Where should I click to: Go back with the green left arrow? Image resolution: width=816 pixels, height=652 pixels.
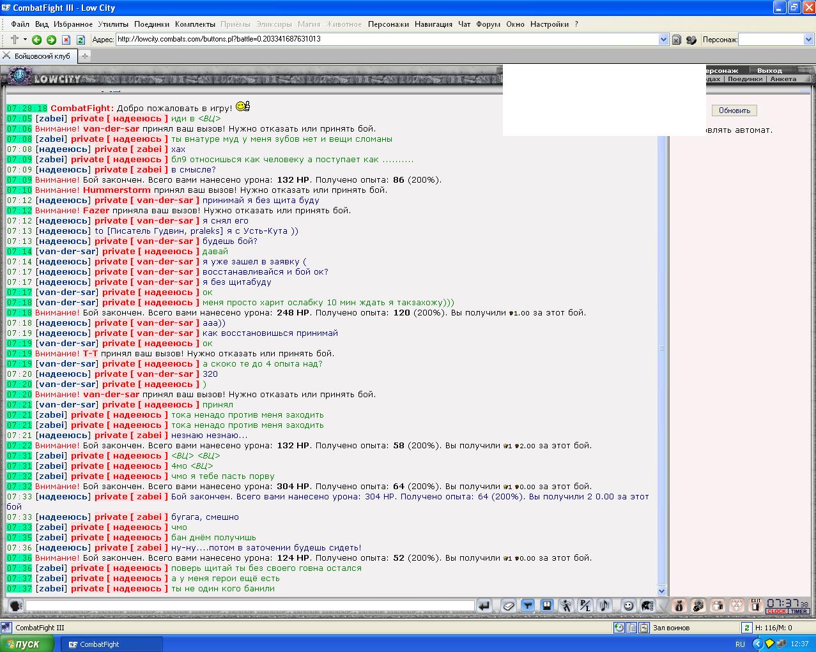coord(36,40)
